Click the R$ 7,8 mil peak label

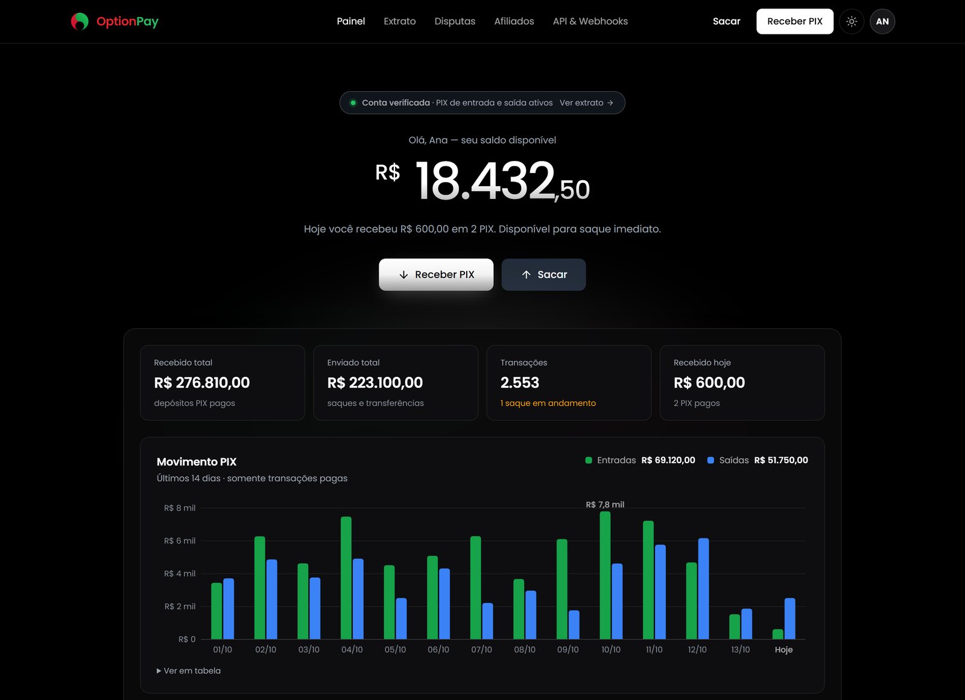click(605, 505)
